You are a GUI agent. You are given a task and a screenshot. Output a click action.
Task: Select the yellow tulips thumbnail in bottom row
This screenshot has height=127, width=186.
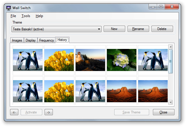pyautogui.click(x=59, y=91)
